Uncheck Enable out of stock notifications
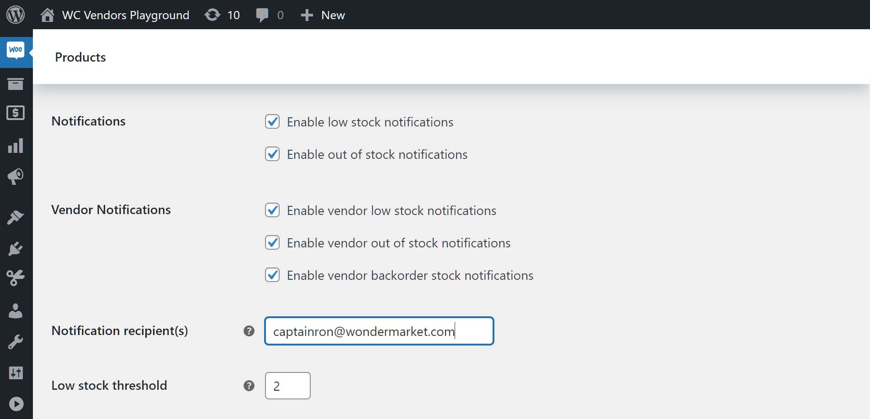870x419 pixels. pyautogui.click(x=272, y=154)
